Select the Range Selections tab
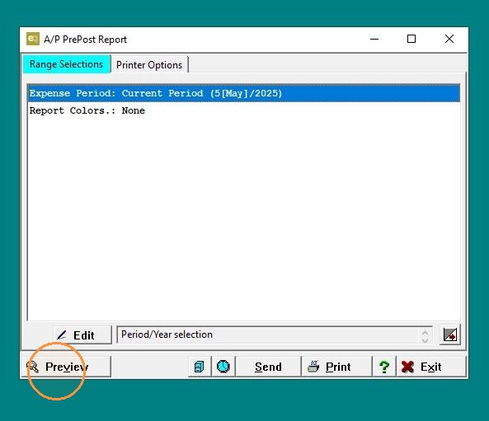 [x=67, y=64]
